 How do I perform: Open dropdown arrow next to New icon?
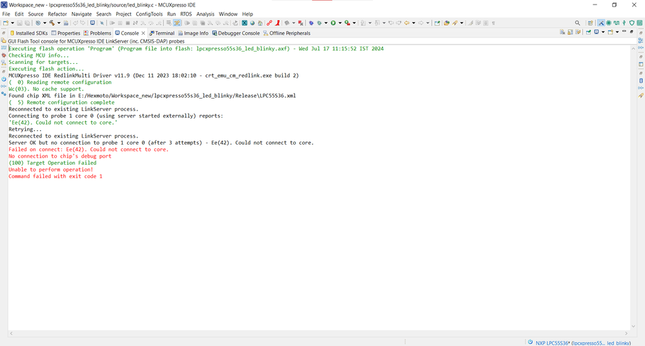(12, 23)
